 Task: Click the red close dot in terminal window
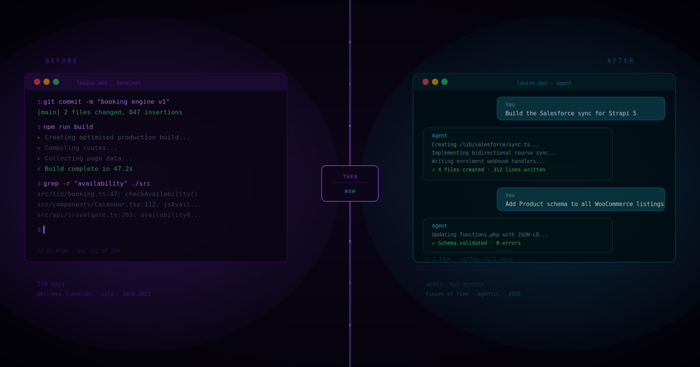[37, 82]
